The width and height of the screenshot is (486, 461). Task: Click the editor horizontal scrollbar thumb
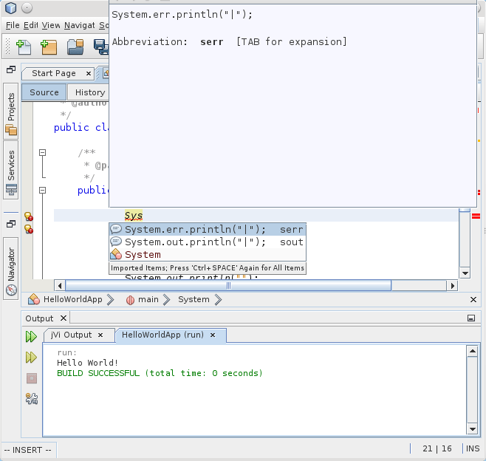228,285
